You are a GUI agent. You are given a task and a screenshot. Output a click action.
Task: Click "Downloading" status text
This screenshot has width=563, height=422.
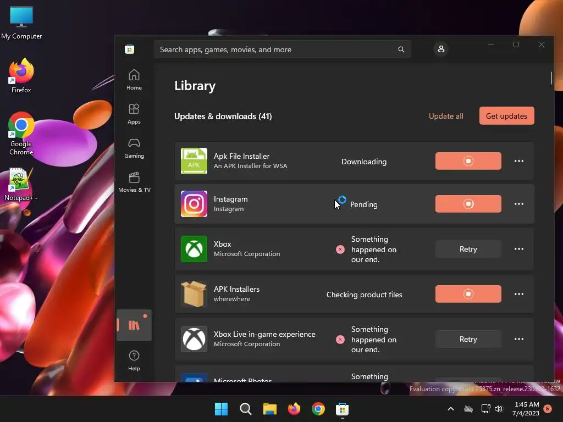(x=364, y=162)
